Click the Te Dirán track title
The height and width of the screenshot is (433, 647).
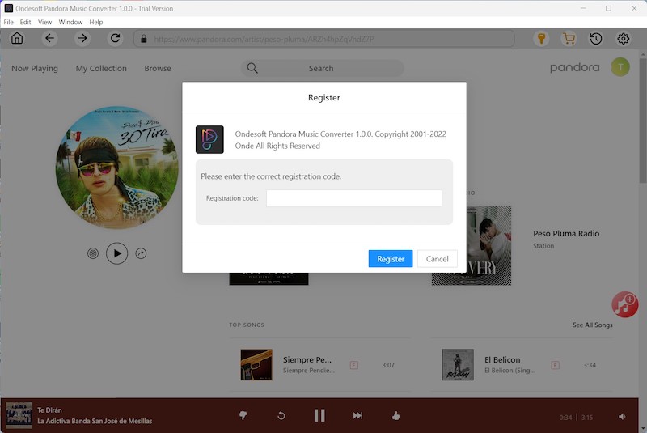tap(49, 410)
